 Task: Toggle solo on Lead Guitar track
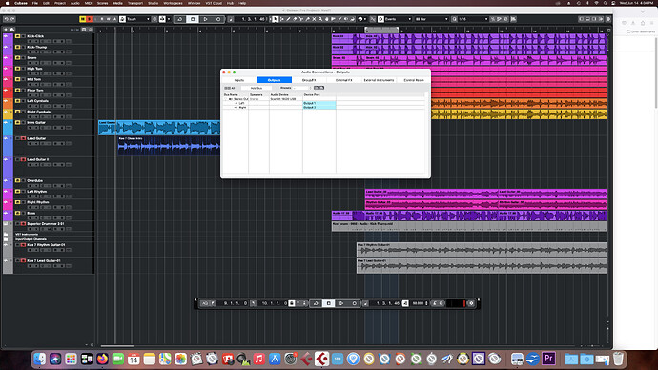(23, 138)
